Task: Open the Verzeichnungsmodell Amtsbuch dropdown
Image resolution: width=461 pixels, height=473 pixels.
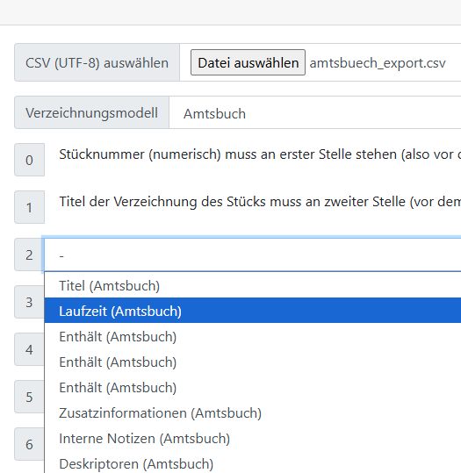Action: pyautogui.click(x=315, y=113)
